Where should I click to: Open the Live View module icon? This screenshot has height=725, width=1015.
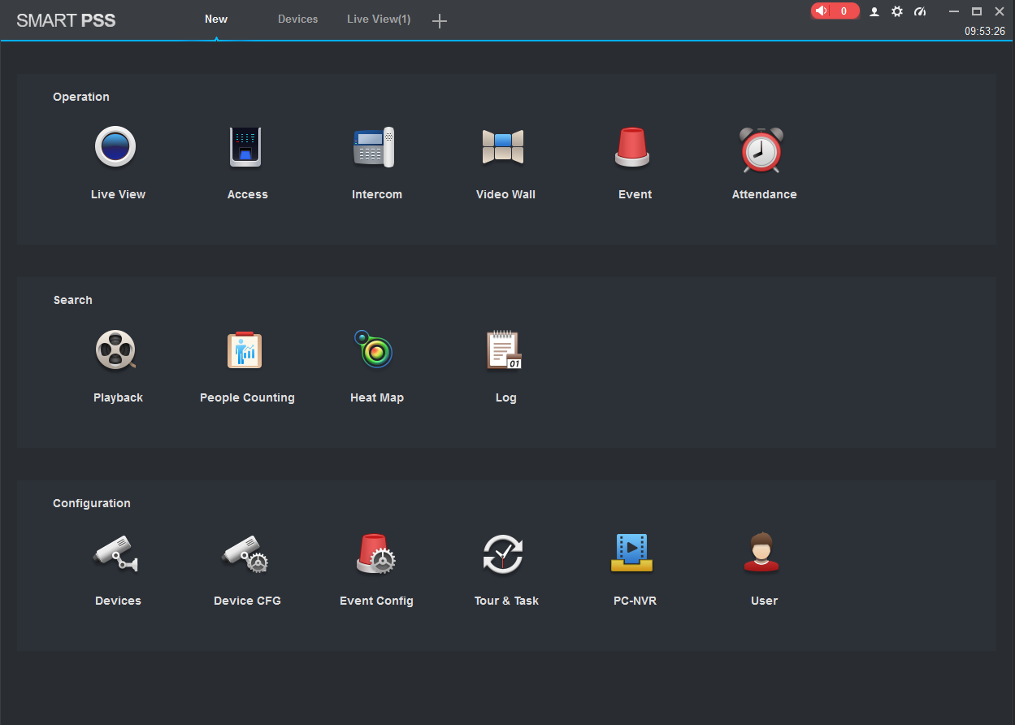(x=115, y=147)
